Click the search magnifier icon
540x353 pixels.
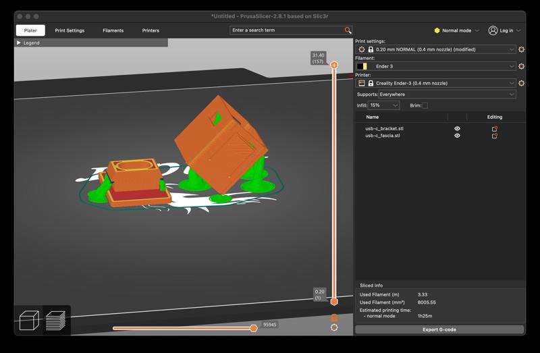pos(348,30)
